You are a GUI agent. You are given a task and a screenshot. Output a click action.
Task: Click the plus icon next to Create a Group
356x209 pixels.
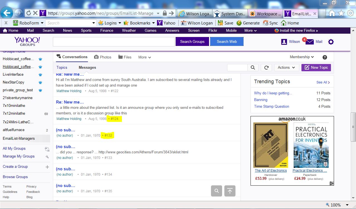point(47,167)
